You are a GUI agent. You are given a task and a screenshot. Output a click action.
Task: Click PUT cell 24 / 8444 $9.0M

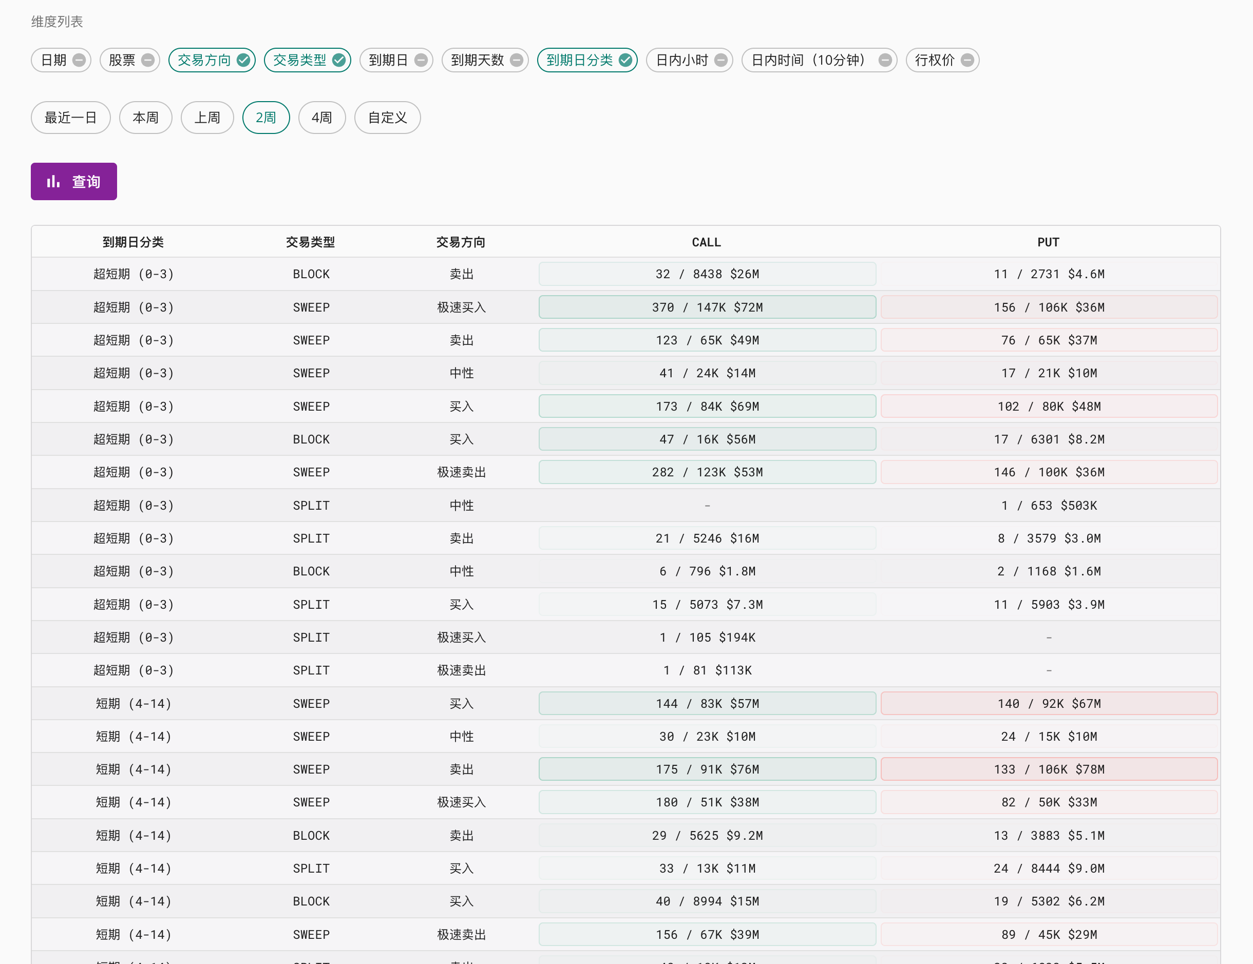click(x=1049, y=868)
